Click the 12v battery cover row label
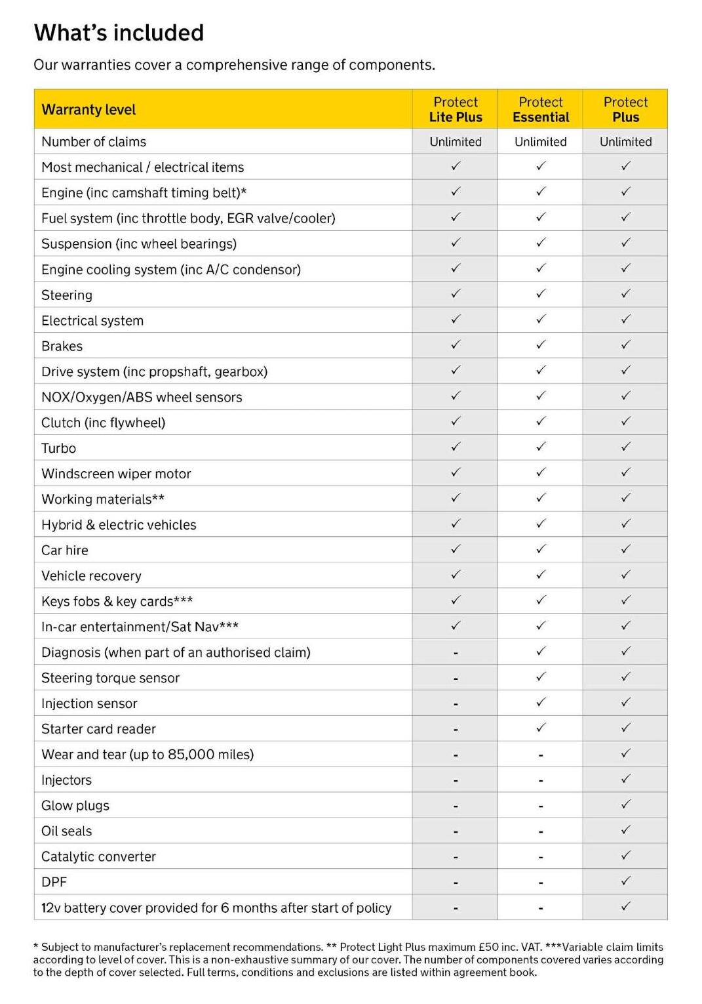Screen dimensions: 702x1004 (x=216, y=908)
